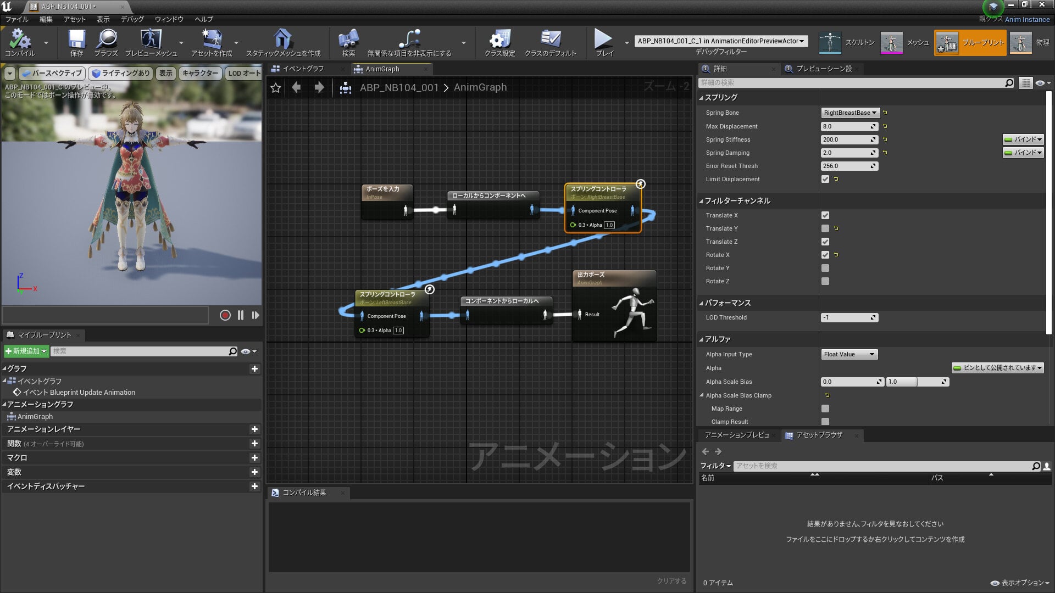This screenshot has width=1055, height=593.
Task: Open クラス設定 class settings icon
Action: point(499,40)
